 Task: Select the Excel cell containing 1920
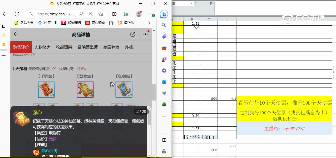pyautogui.click(x=209, y=99)
